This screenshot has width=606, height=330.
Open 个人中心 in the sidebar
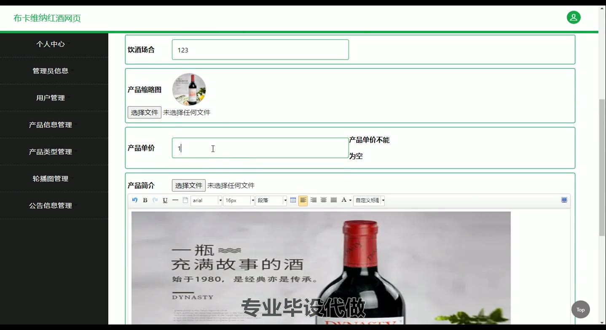point(51,44)
